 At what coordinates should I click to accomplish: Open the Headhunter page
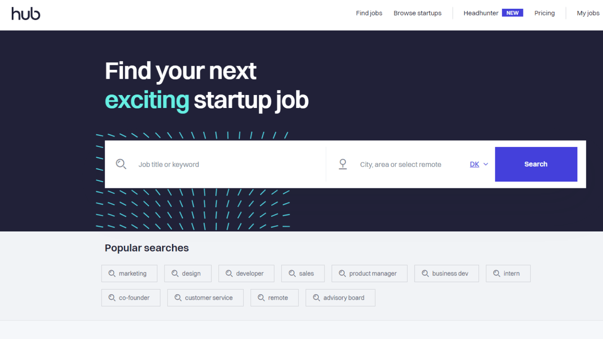coord(481,13)
